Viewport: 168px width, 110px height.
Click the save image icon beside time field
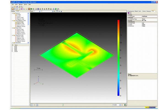coord(125,105)
